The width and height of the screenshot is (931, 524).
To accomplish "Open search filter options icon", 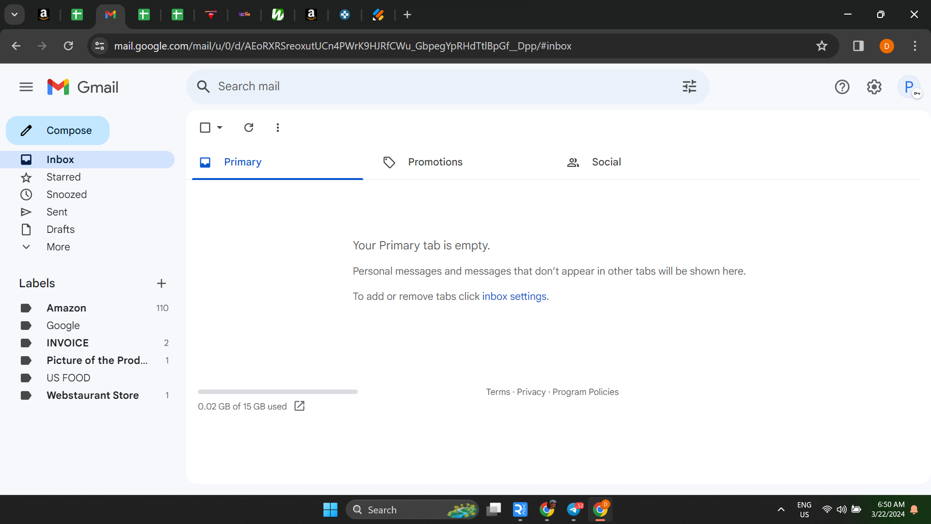I will pyautogui.click(x=689, y=86).
